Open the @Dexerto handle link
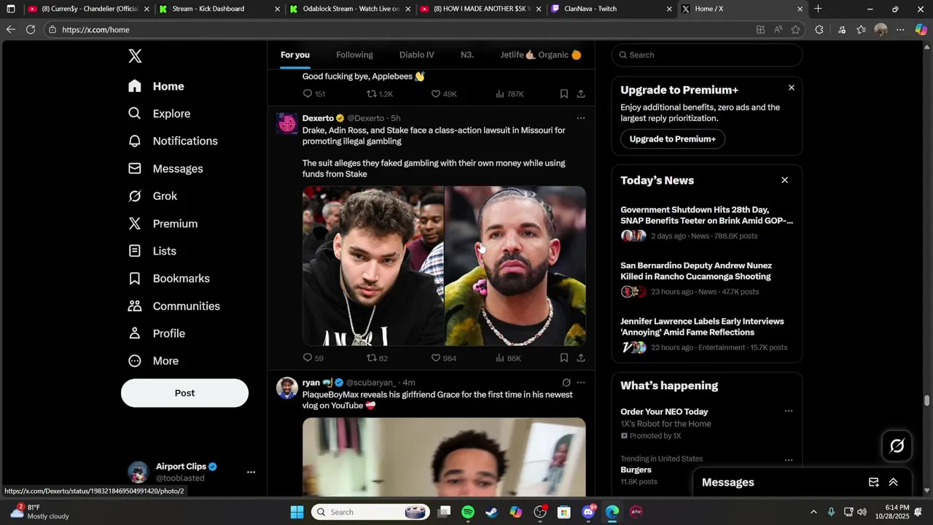Viewport: 933px width, 525px height. point(366,118)
